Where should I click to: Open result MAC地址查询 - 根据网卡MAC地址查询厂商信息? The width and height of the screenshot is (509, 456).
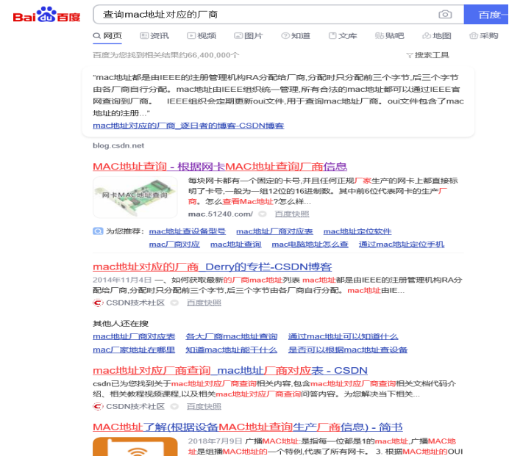tap(220, 167)
